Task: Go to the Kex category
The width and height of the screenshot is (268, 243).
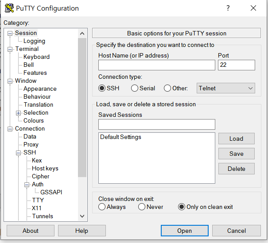Action: 37,161
